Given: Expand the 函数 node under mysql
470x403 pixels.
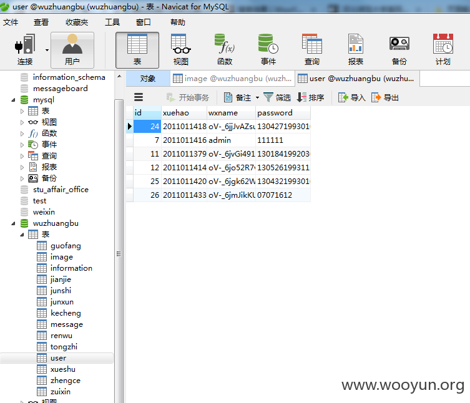Looking at the screenshot, I should coord(22,134).
